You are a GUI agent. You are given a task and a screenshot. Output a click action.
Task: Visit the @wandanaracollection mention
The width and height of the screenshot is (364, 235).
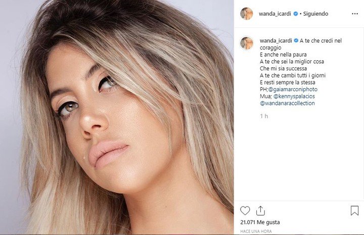(x=287, y=103)
